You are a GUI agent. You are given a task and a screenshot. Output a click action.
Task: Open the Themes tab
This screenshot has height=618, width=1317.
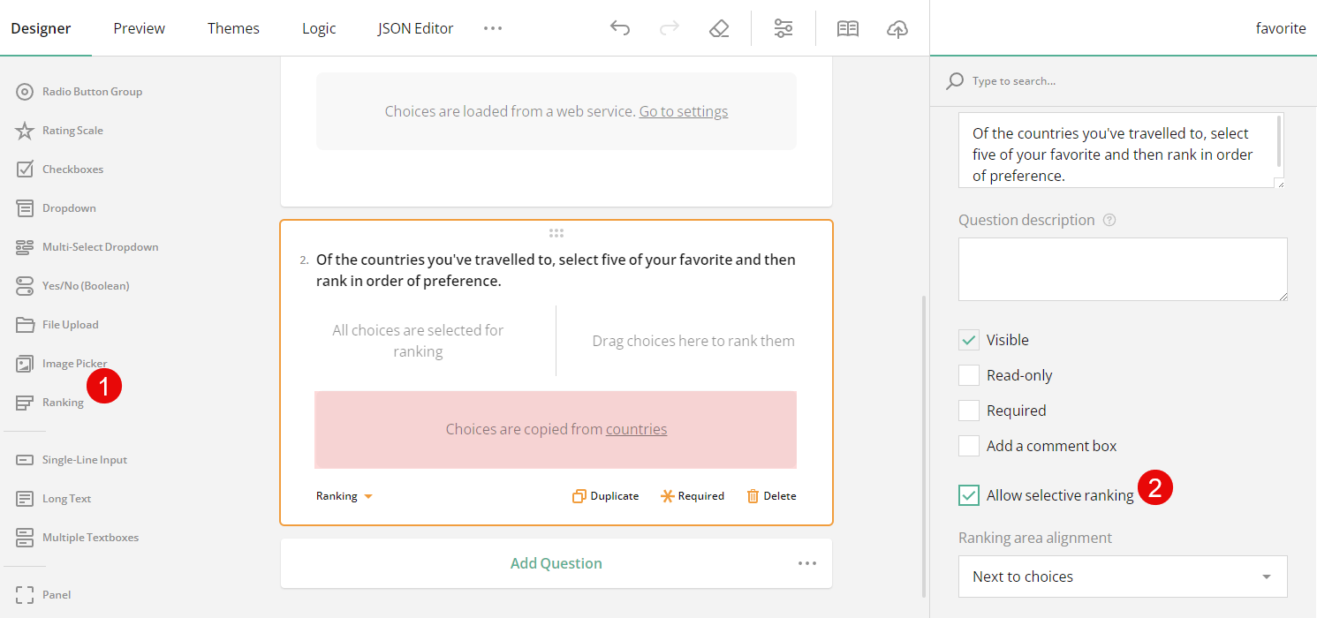233,27
